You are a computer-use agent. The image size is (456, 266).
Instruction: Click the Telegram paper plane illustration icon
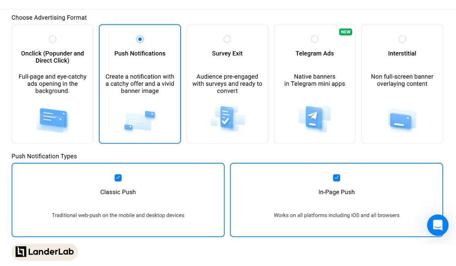point(315,118)
